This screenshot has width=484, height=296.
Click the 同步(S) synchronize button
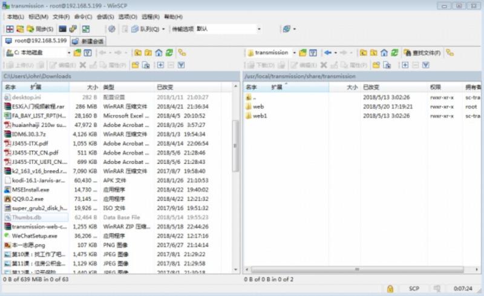point(40,29)
